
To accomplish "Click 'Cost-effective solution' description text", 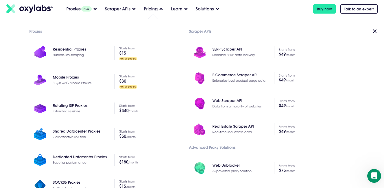I will (x=69, y=137).
